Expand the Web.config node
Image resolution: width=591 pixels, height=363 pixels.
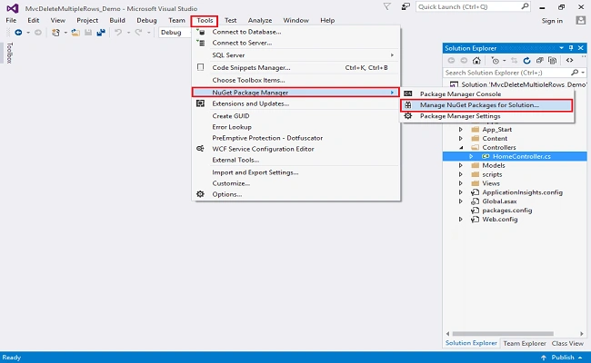point(461,220)
